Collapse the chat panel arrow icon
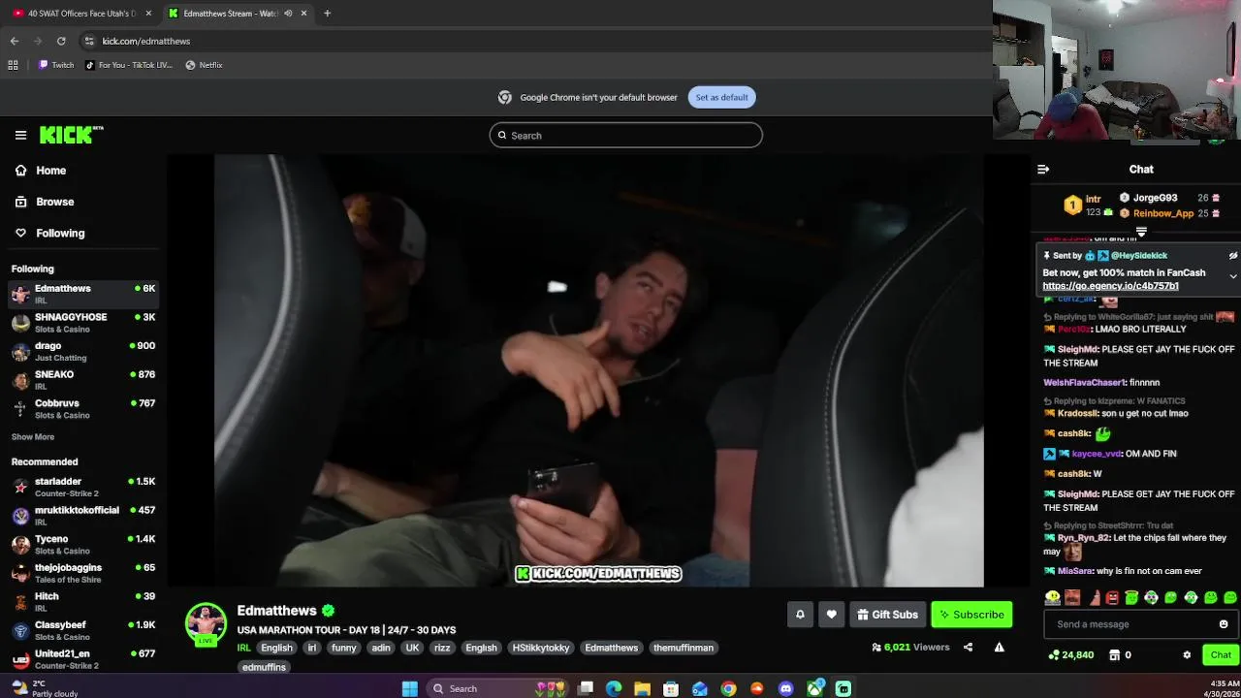The image size is (1241, 698). 1043,170
